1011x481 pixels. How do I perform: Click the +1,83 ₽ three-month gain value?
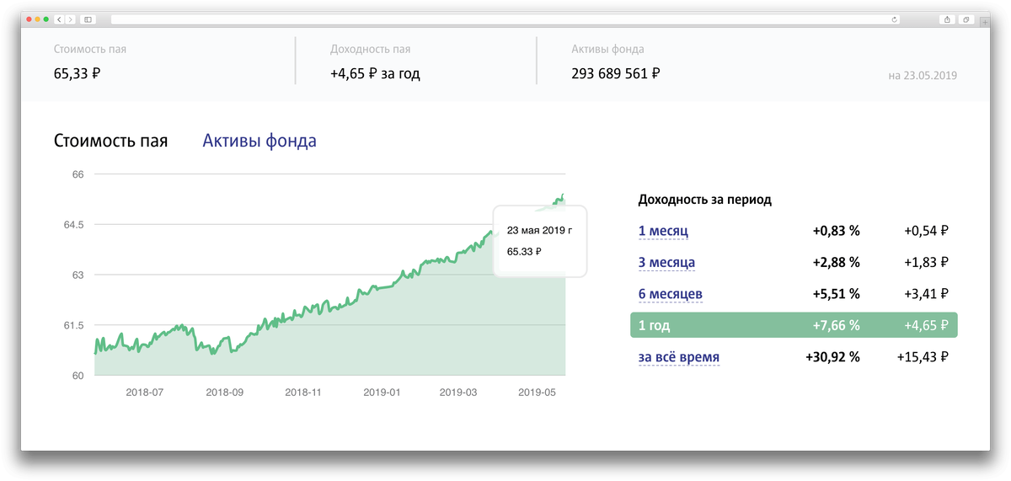[x=927, y=262]
